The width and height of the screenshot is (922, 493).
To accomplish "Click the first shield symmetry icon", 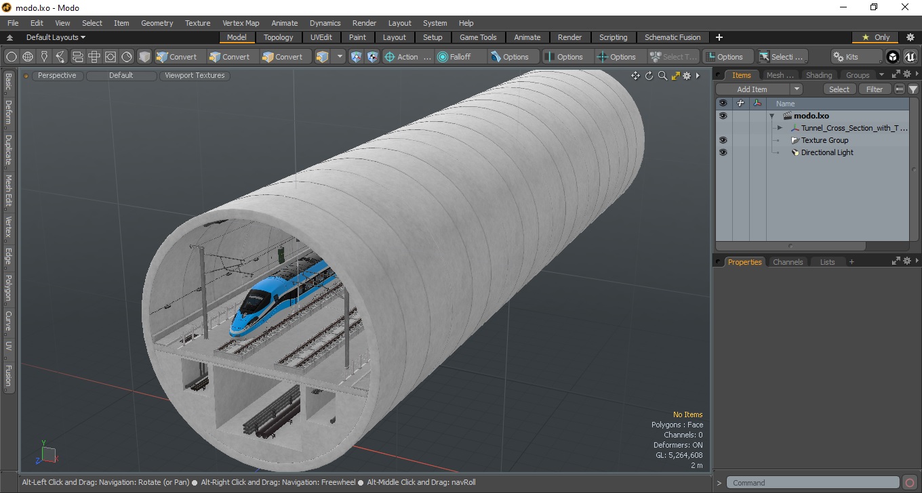I will 357,57.
